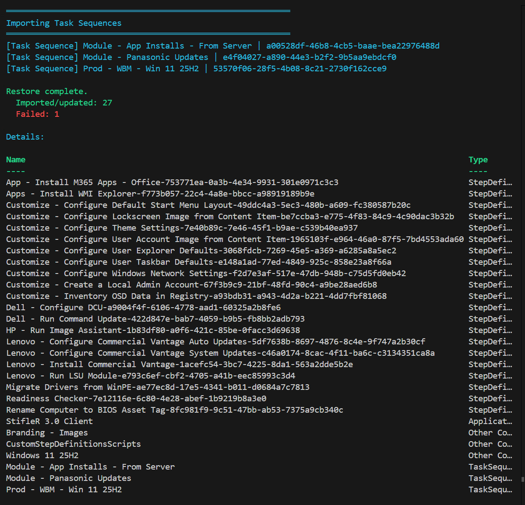Click the red "Failed: 1" line
This screenshot has width=525, height=505.
[37, 114]
